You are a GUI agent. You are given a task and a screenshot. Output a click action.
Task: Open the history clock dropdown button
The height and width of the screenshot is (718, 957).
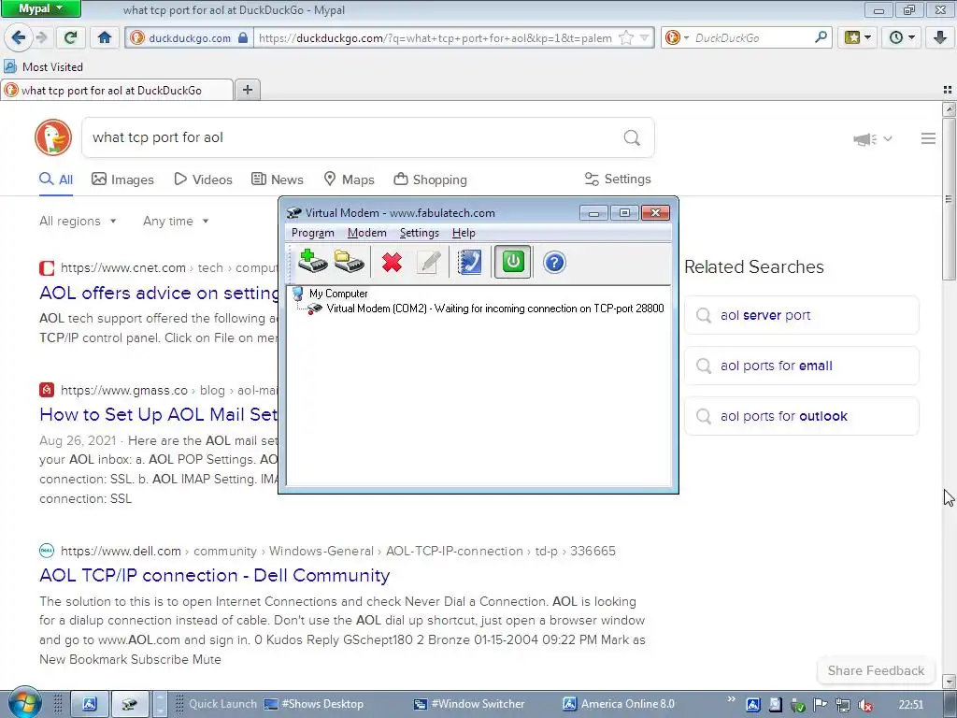[x=902, y=37]
